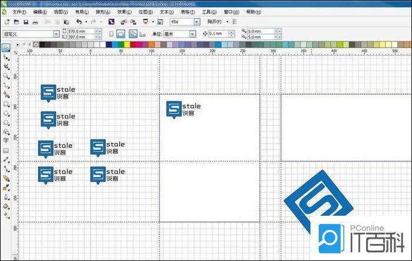Viewport: 412px width, 261px height.
Task: Set page to portrait orientation
Action: (x=112, y=34)
